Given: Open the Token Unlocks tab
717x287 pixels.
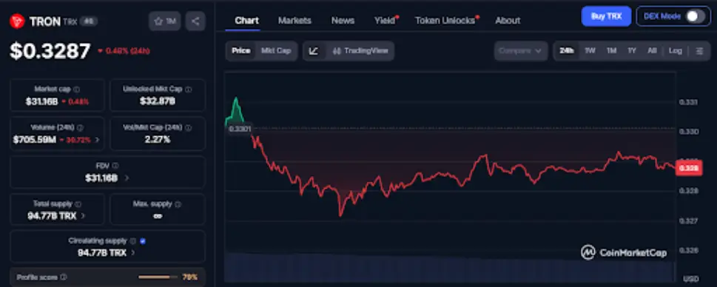Looking at the screenshot, I should [445, 21].
